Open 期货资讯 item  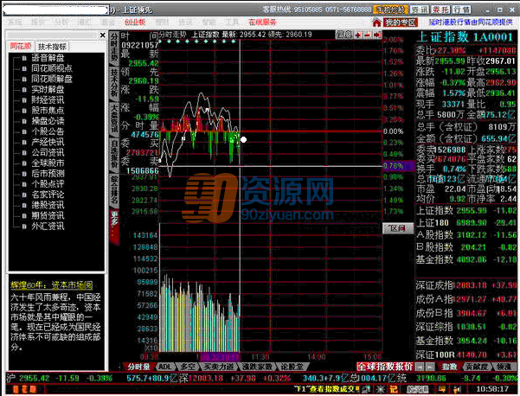(48, 216)
